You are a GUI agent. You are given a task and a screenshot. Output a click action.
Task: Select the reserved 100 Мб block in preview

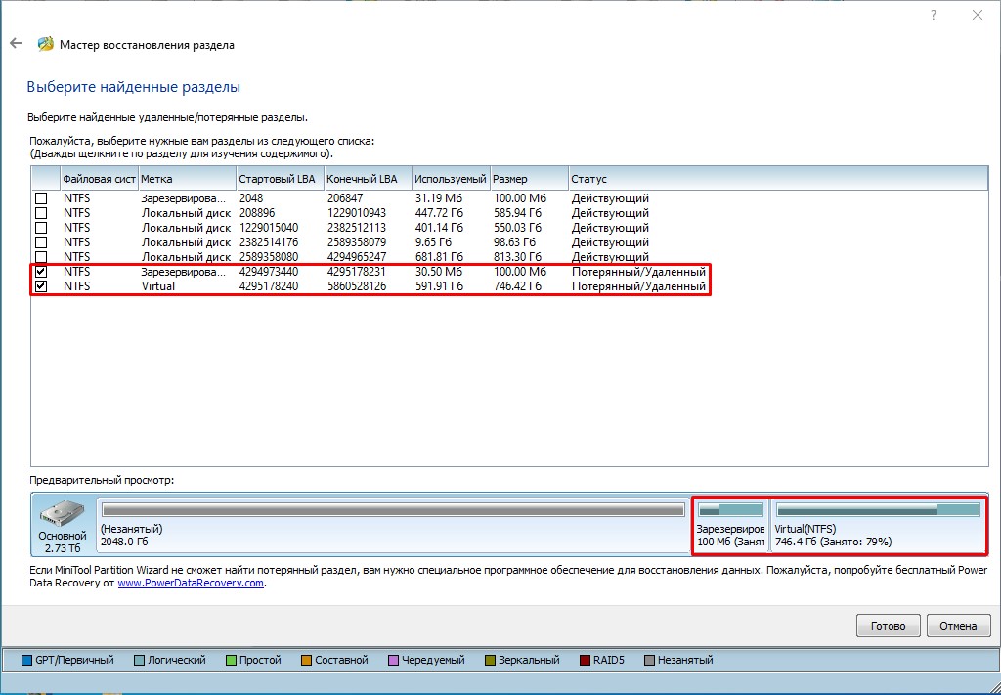pyautogui.click(x=730, y=526)
